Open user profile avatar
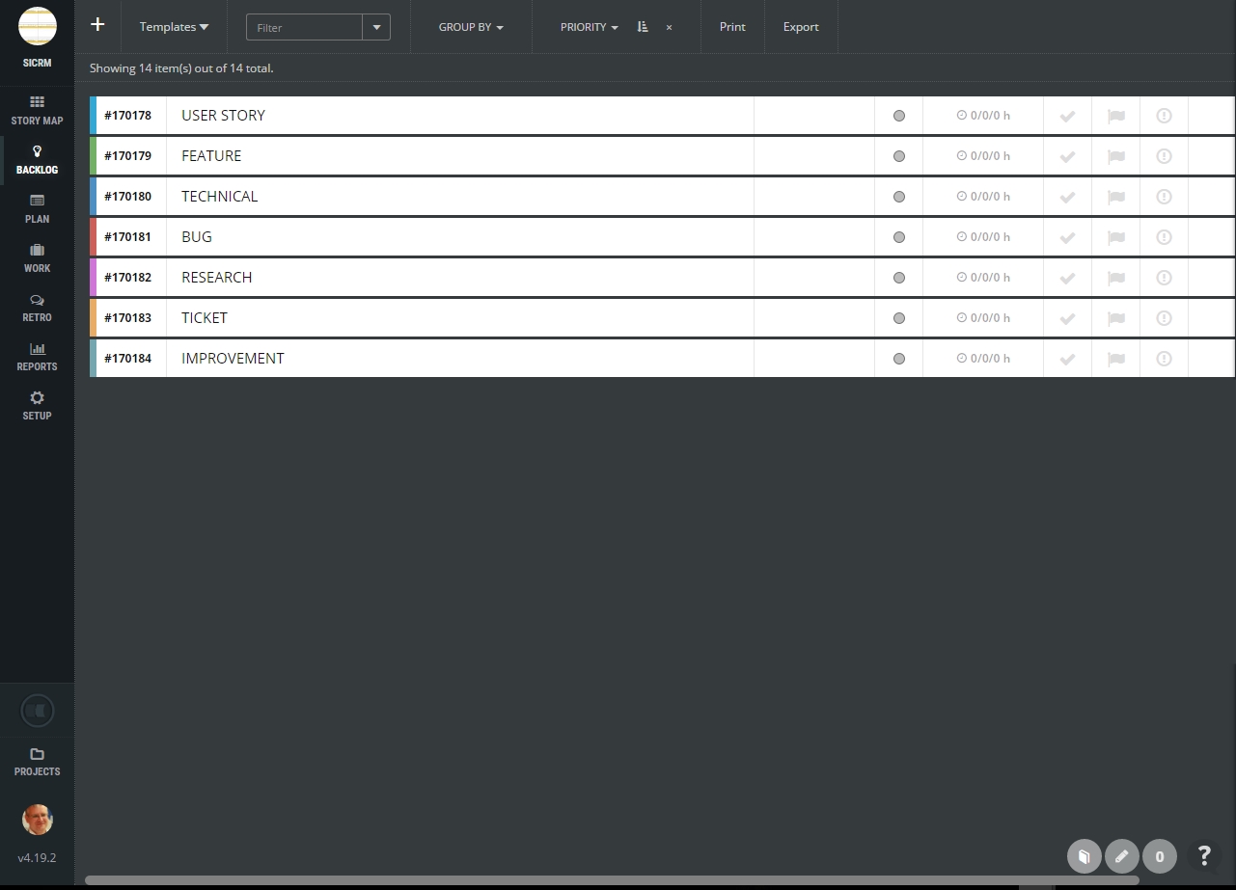Viewport: 1236px width, 890px height. 37,820
